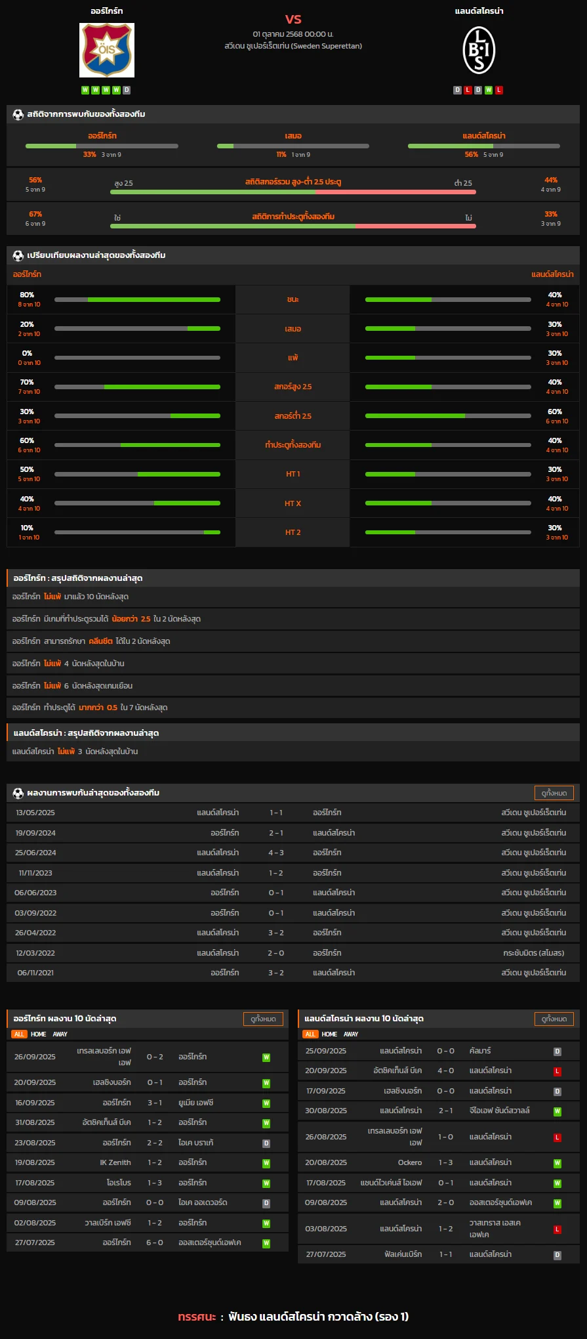Select the AWAY tab under ออร์ไกร์ท results

pyautogui.click(x=60, y=1034)
